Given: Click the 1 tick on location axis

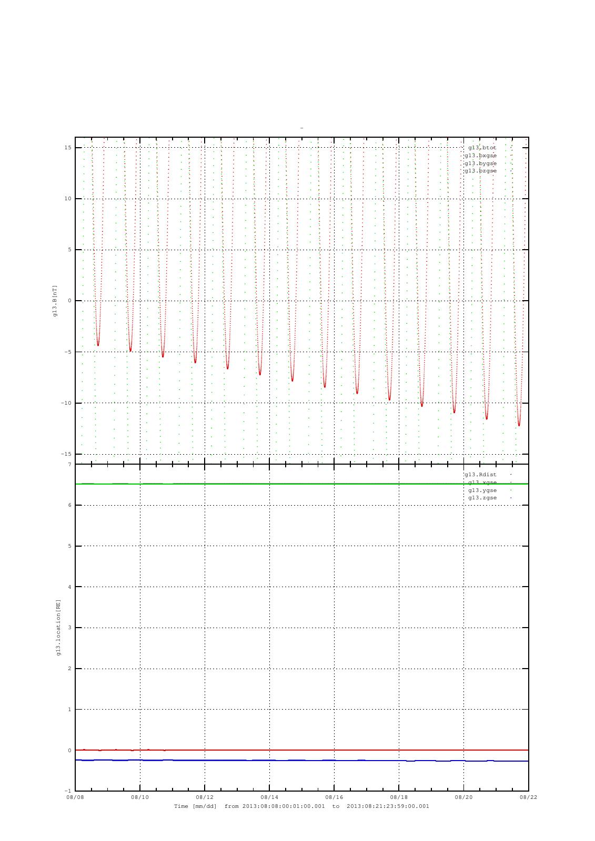Looking at the screenshot, I should [69, 710].
